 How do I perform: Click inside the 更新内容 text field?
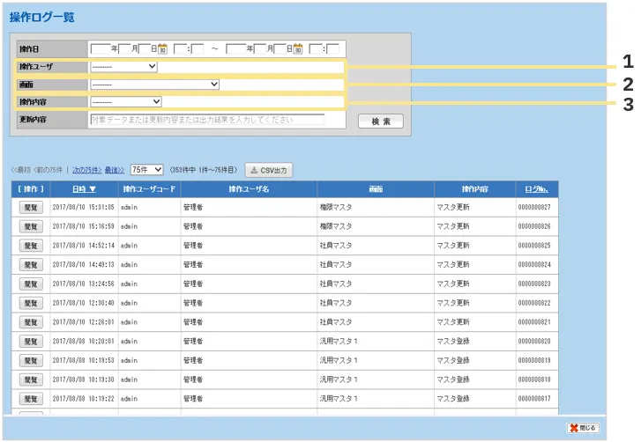coord(206,120)
